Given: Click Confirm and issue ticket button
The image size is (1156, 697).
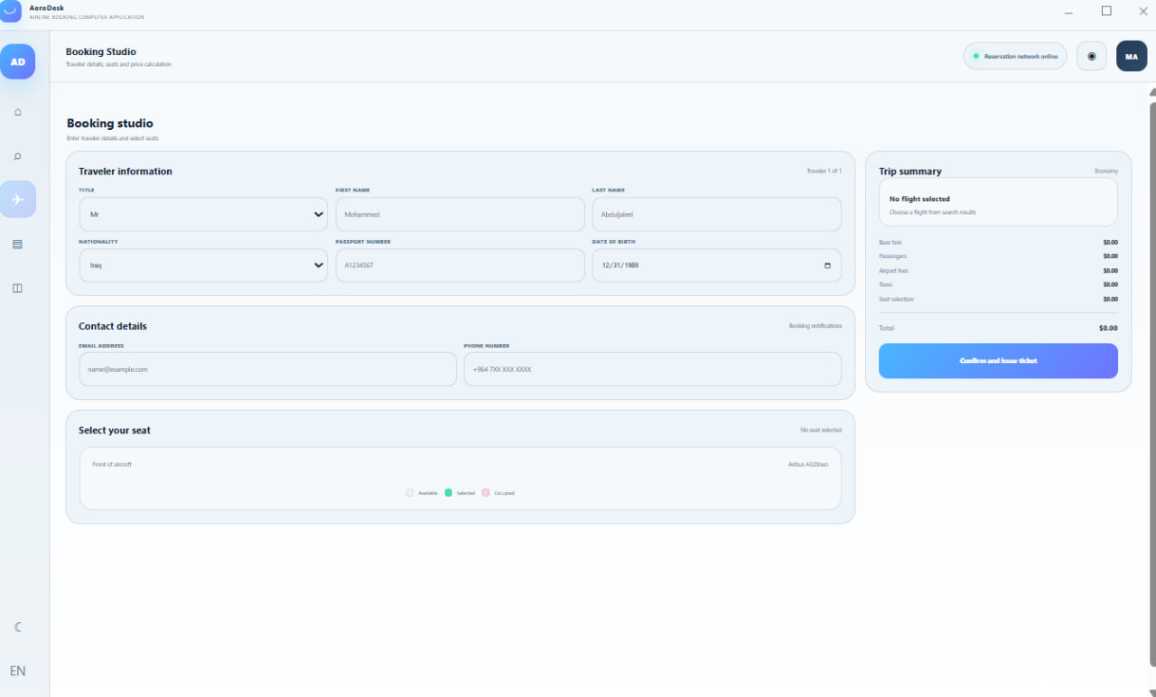Looking at the screenshot, I should tap(998, 360).
